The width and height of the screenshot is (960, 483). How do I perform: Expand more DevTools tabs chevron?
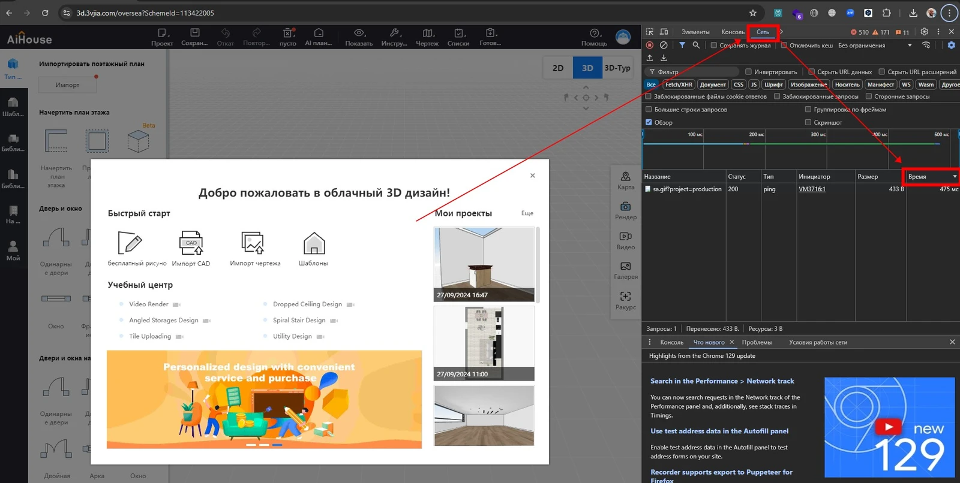point(781,32)
